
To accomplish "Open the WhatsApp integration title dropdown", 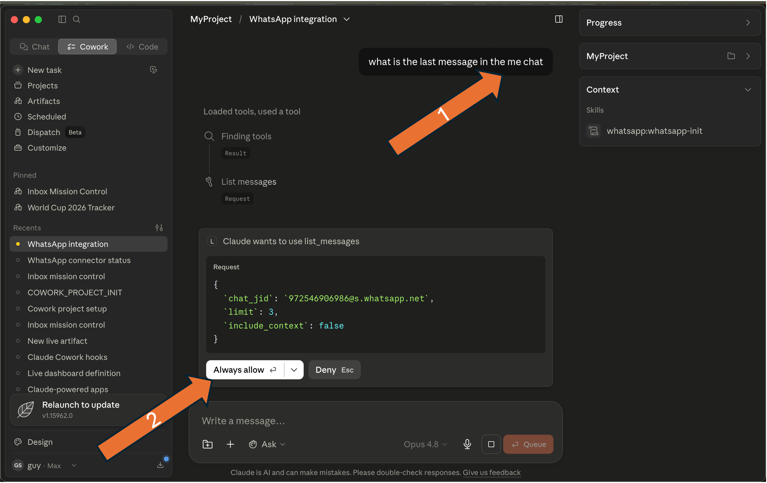I will 347,19.
